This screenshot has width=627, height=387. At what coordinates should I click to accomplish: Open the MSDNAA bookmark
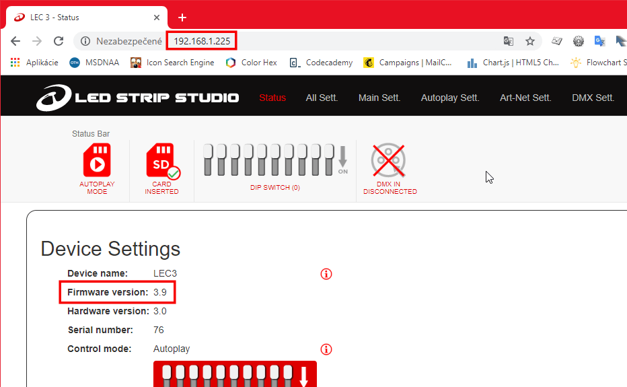tap(94, 63)
